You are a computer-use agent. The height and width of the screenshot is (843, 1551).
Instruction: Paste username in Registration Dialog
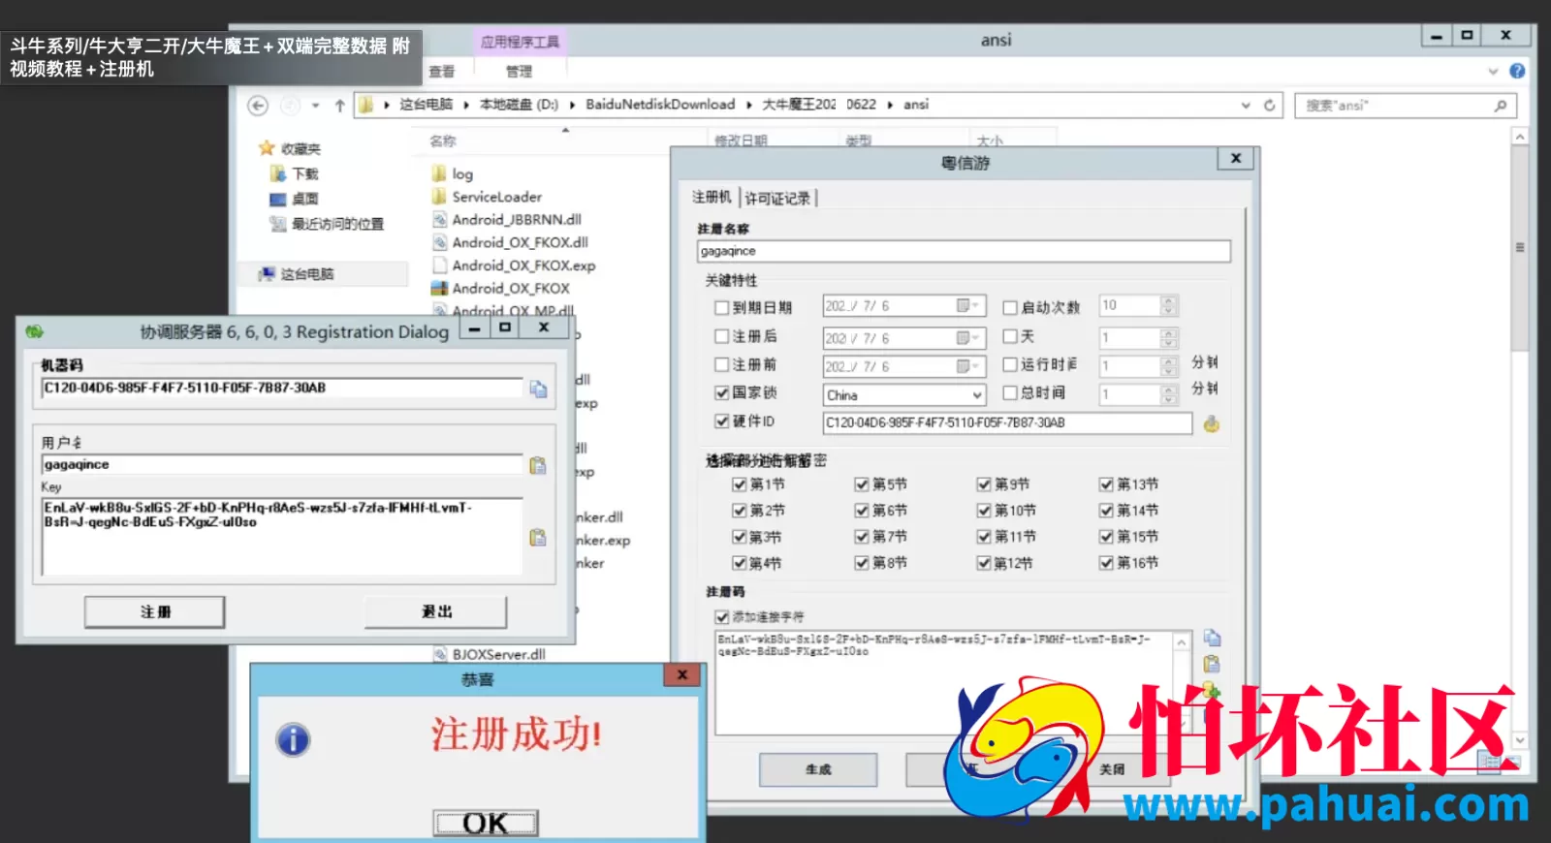tap(538, 466)
